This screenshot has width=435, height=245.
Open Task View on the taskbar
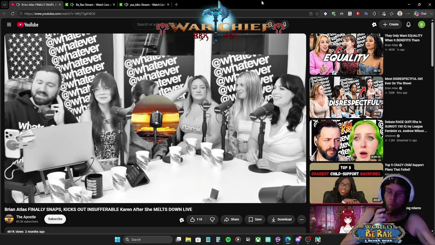178,240
